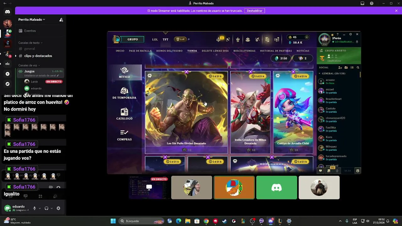Open Irelia Creadora de Mitos Desatada item
This screenshot has width=402, height=226.
coord(250,112)
